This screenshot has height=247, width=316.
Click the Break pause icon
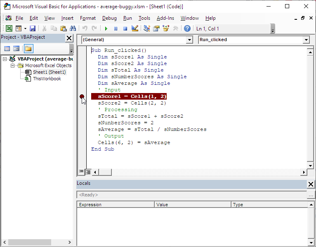click(116, 28)
